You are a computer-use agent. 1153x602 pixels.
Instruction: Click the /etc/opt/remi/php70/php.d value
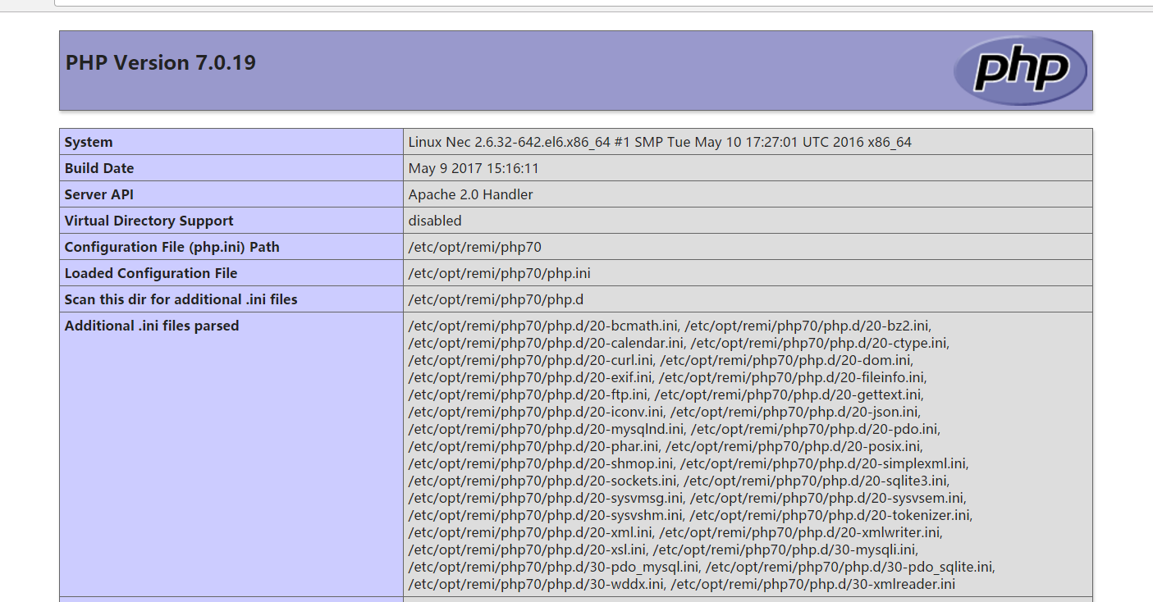tap(496, 299)
